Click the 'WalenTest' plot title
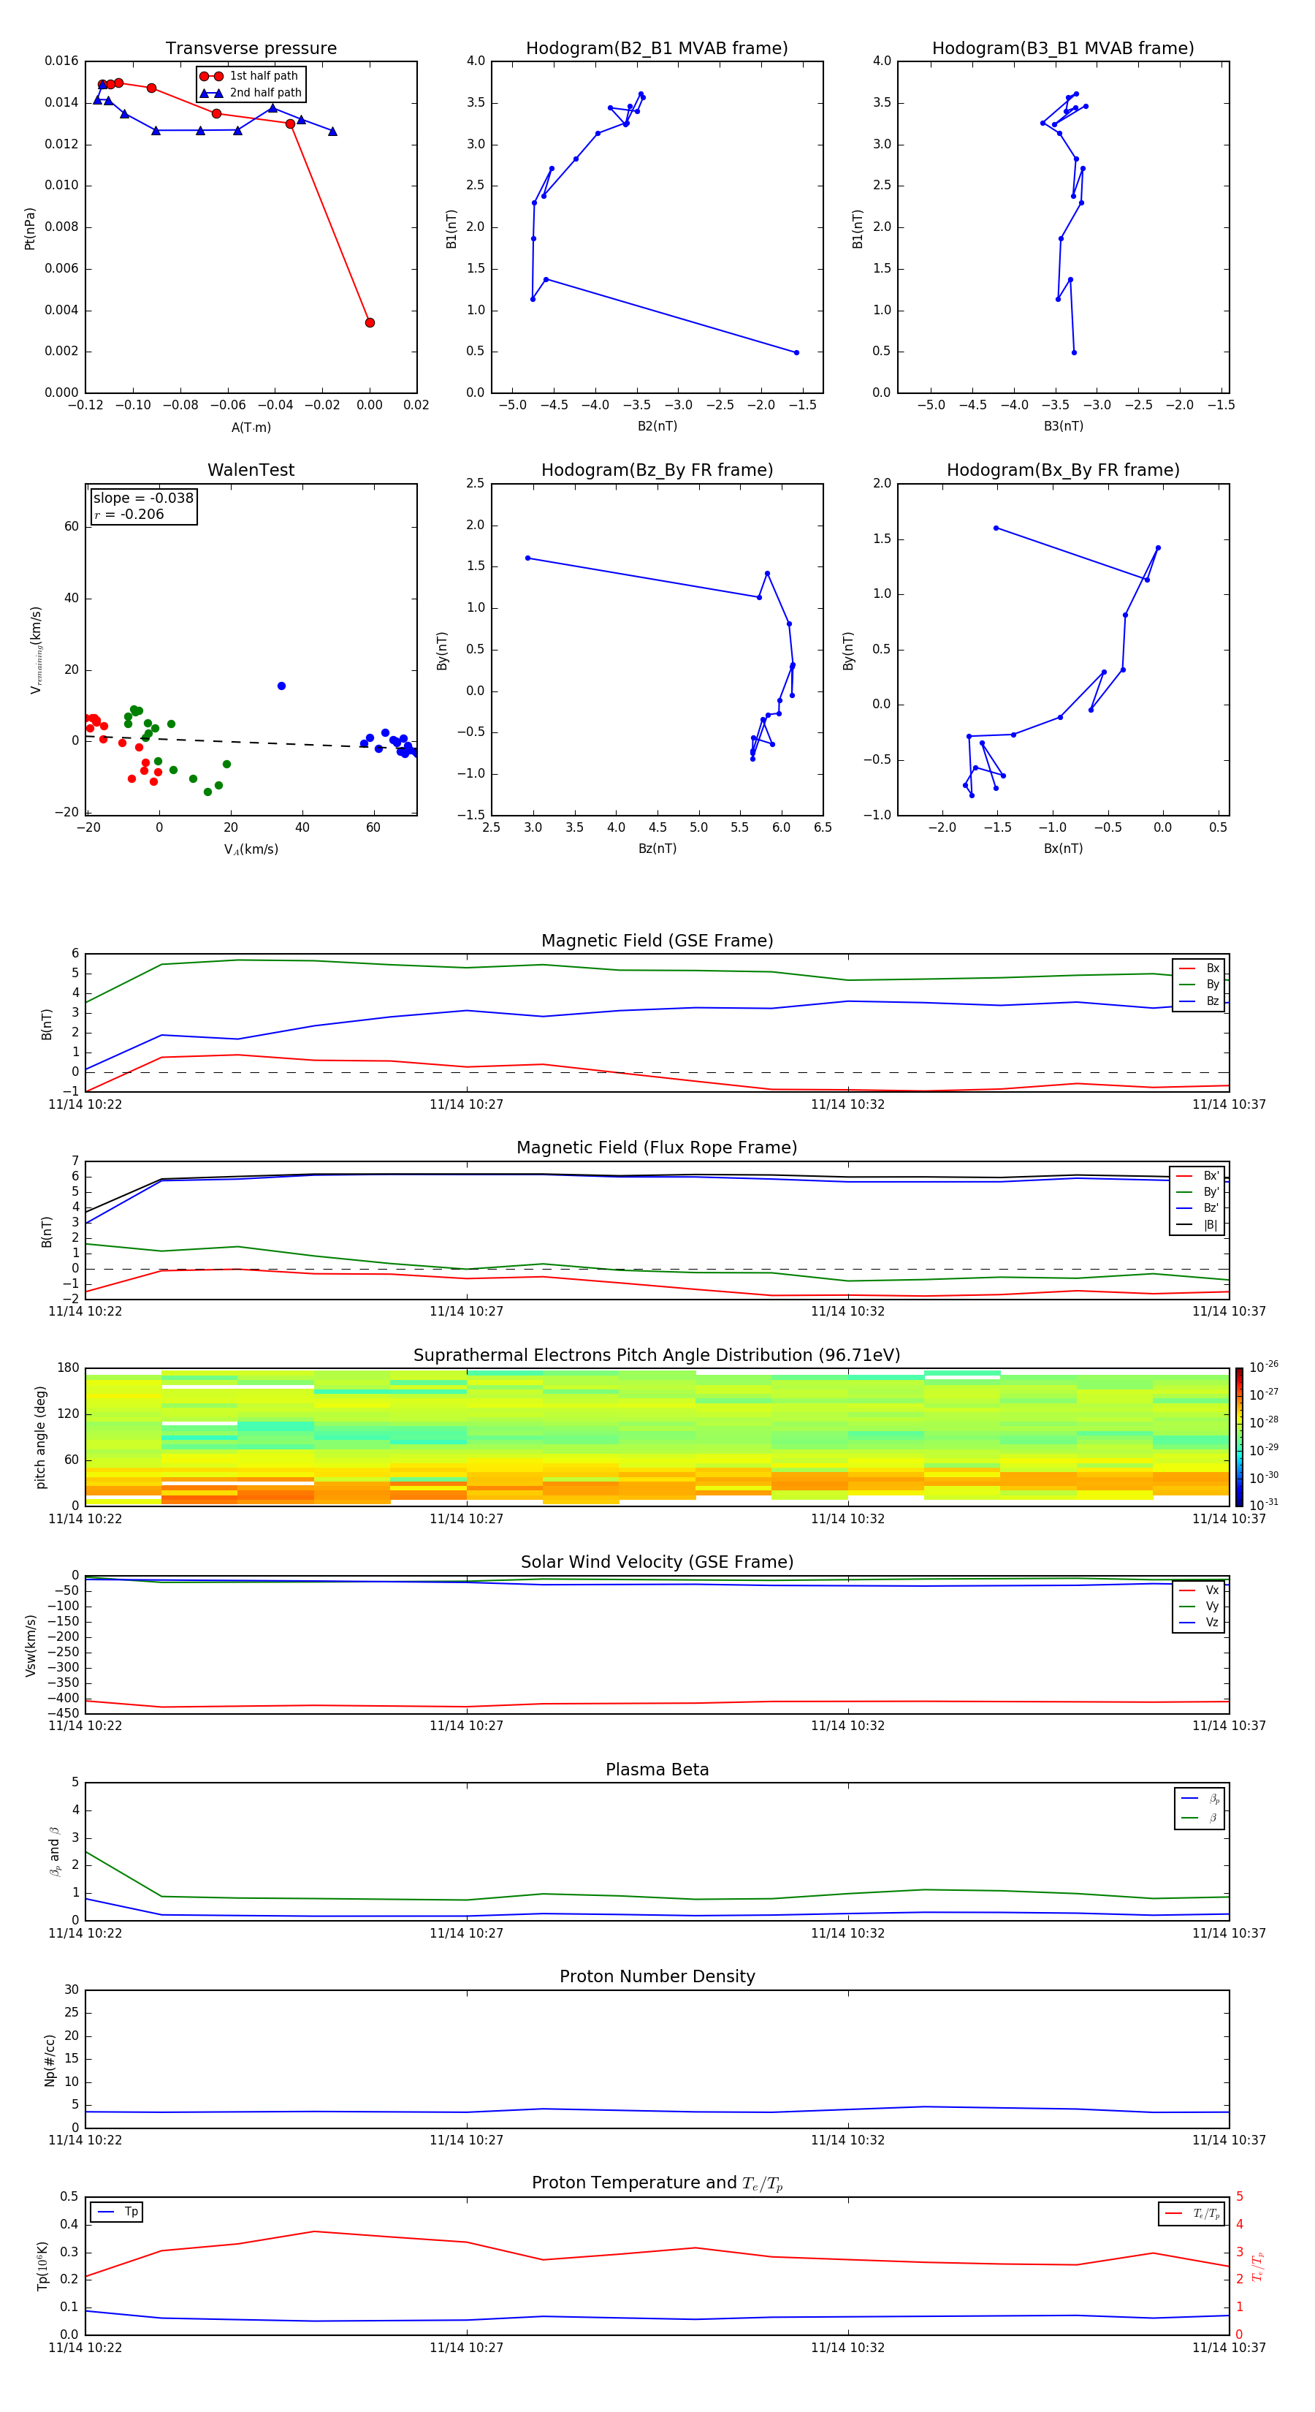This screenshot has height=2412, width=1315. (x=251, y=470)
